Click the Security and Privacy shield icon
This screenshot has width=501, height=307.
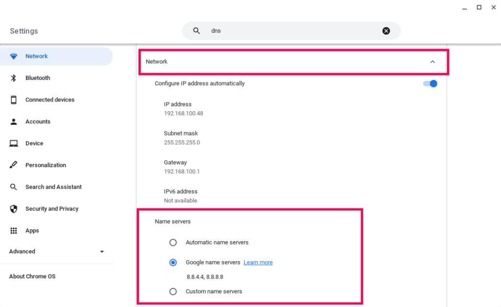click(13, 209)
